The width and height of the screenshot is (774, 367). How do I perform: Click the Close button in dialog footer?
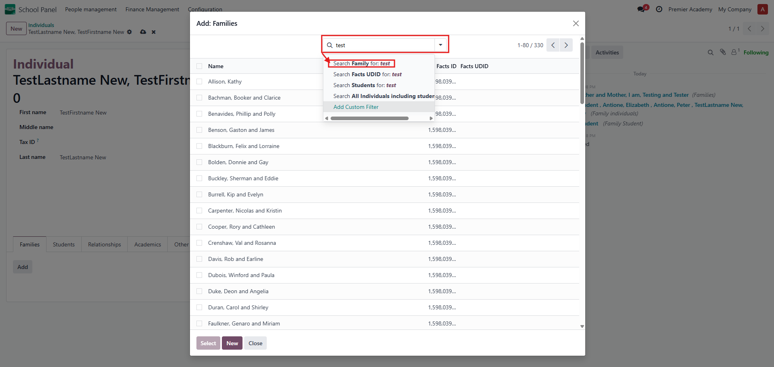coord(255,343)
